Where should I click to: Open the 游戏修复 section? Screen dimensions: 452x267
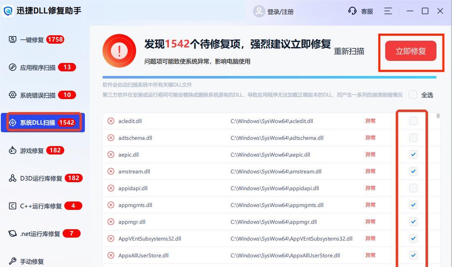pos(43,150)
